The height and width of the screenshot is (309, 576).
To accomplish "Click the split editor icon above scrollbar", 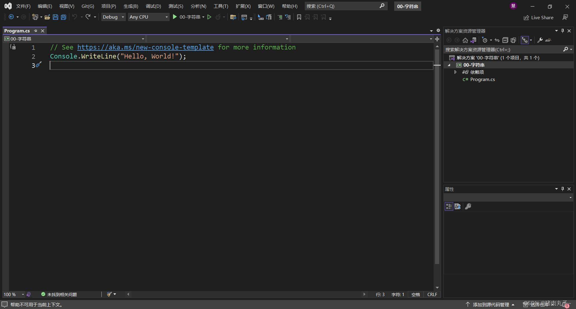I will (437, 39).
